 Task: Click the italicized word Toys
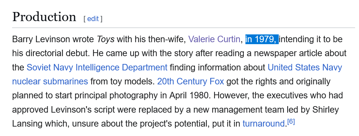pos(105,39)
